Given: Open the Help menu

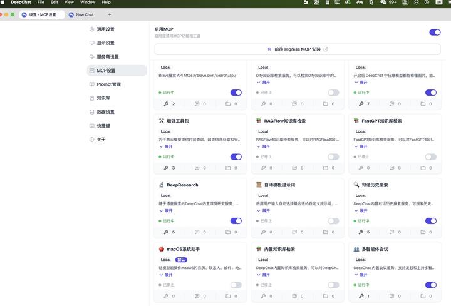Looking at the screenshot, I should [106, 2].
